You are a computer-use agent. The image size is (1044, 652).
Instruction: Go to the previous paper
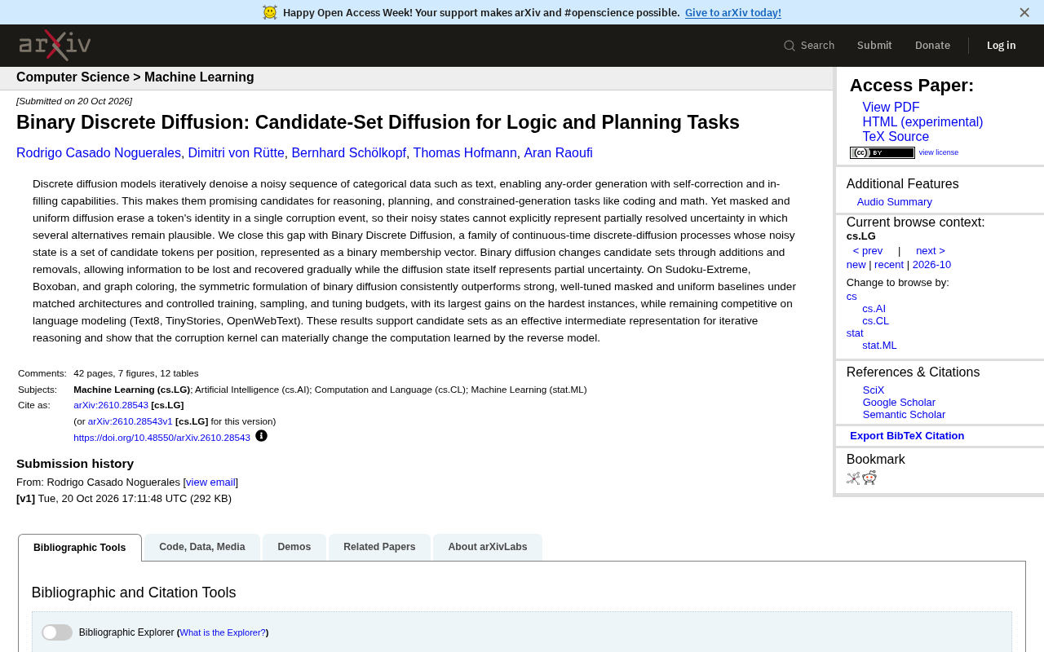[x=868, y=251]
